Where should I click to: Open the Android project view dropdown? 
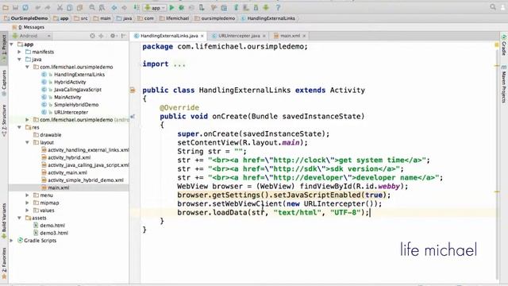click(32, 36)
